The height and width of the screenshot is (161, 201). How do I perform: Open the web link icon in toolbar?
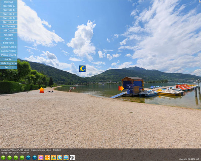click(66, 158)
